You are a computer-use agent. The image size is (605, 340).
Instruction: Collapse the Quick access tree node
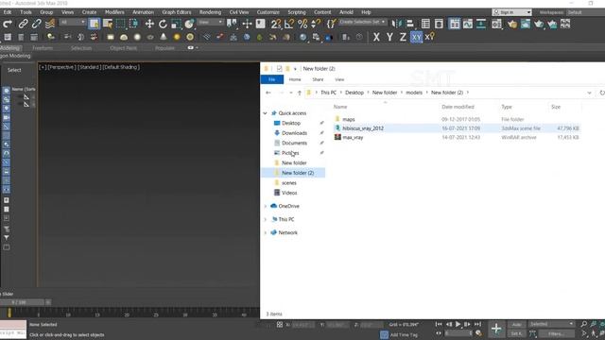coord(265,113)
